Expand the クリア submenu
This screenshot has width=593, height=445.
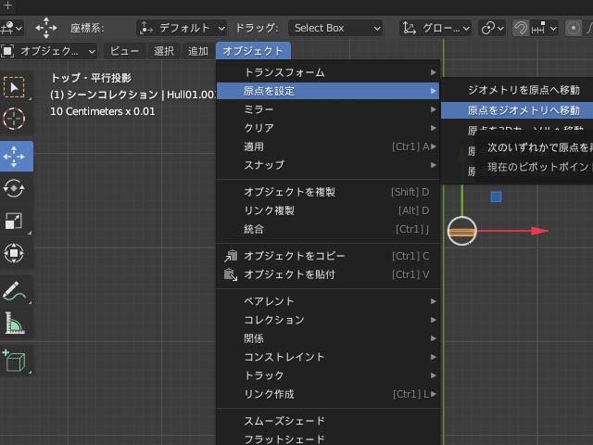coord(328,128)
